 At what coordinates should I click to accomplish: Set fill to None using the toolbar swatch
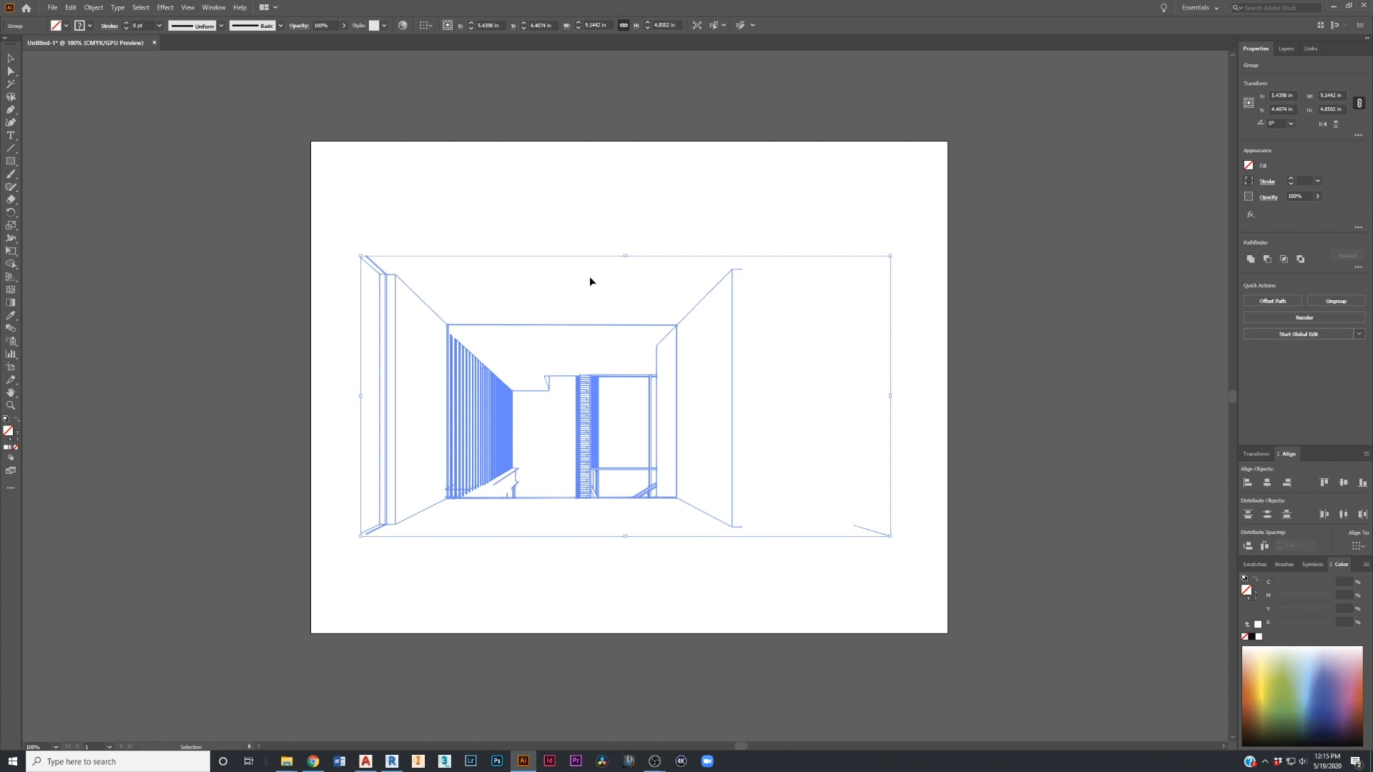point(16,448)
